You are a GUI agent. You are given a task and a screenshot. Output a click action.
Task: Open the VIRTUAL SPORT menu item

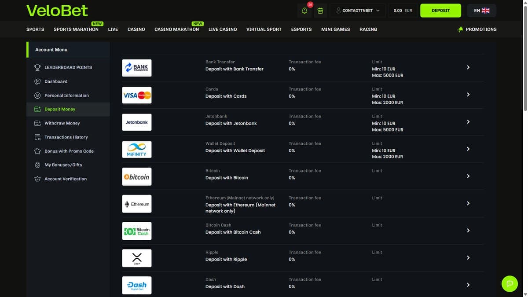[x=264, y=29]
